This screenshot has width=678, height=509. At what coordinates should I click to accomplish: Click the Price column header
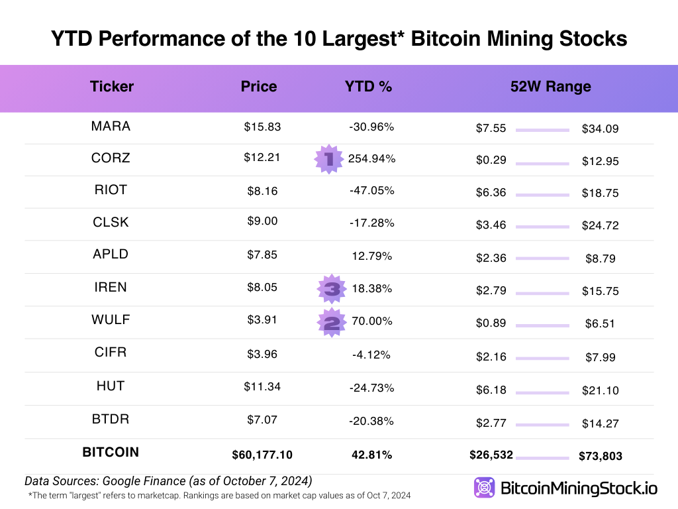(x=259, y=86)
